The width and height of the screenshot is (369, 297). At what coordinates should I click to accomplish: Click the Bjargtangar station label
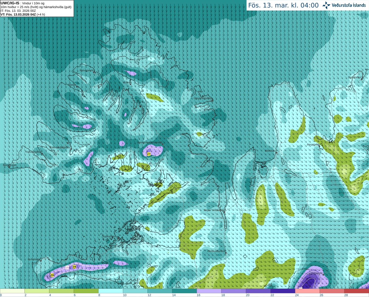(x=10, y=165)
